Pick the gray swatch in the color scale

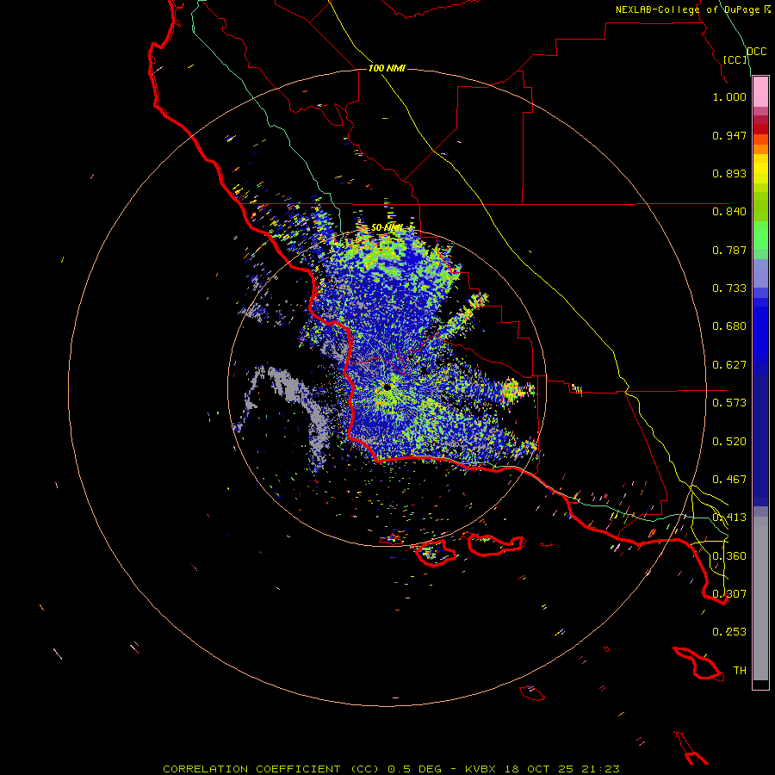[x=760, y=598]
